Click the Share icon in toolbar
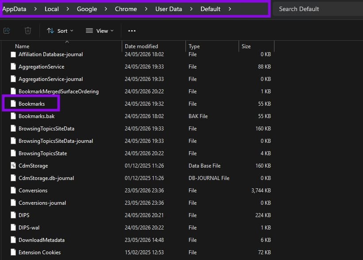Screen dimensions: 363x260 tap(7, 31)
